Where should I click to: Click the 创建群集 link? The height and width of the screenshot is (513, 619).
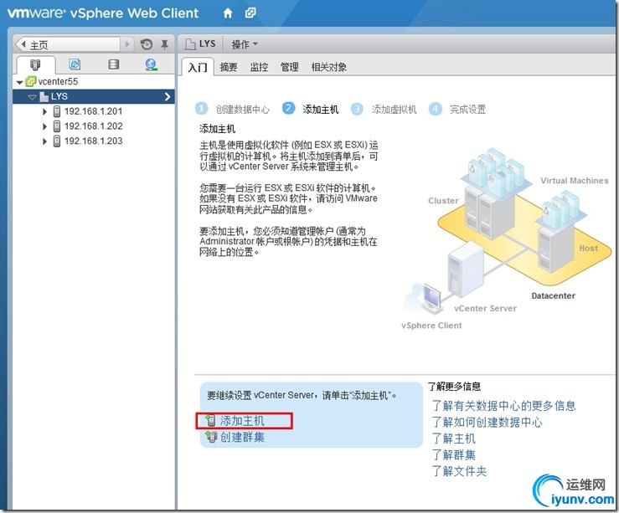tap(242, 437)
